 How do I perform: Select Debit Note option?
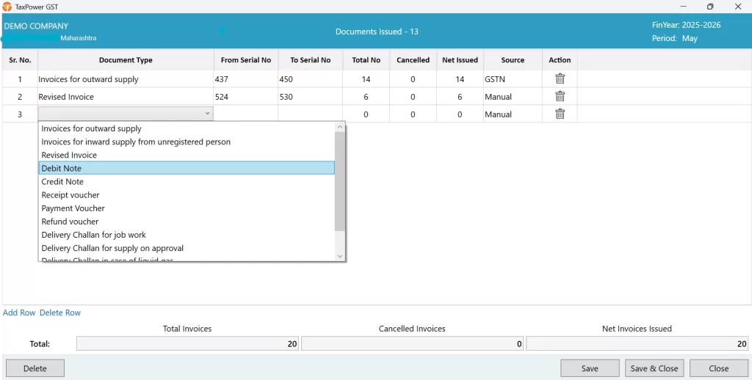187,168
